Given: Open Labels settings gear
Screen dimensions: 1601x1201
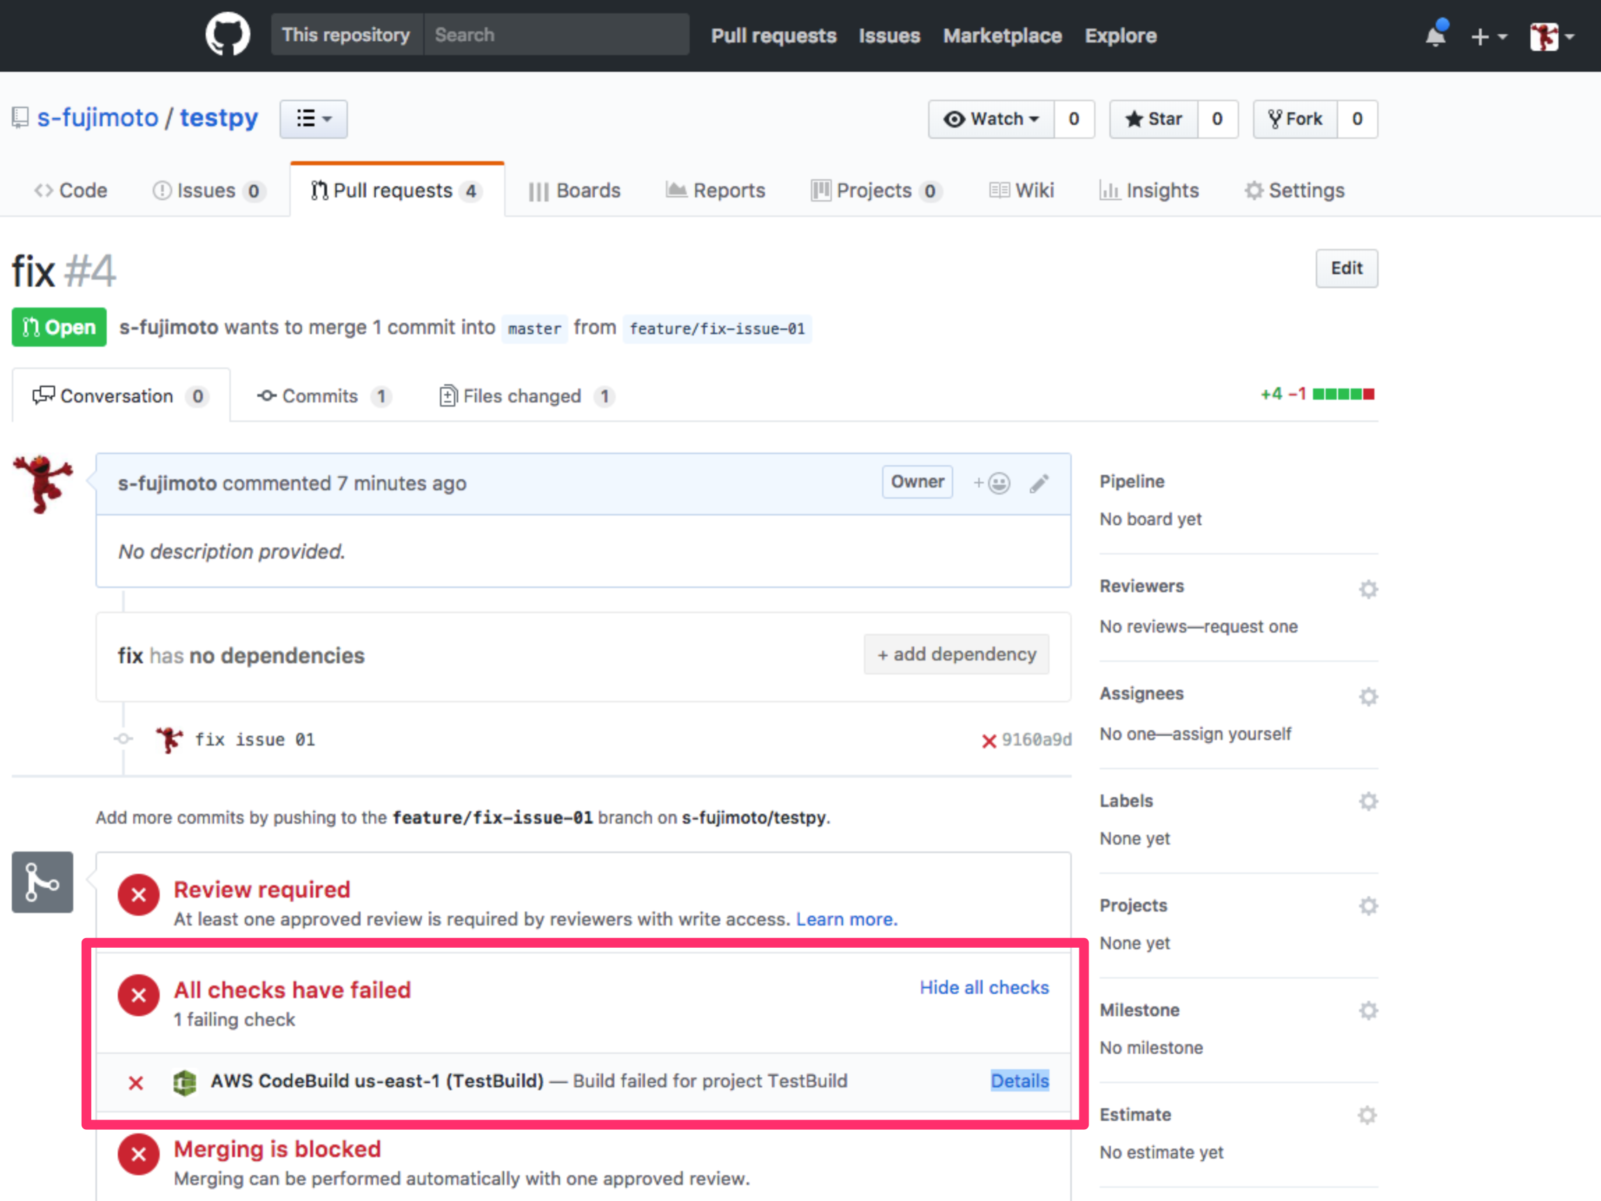Looking at the screenshot, I should click(x=1369, y=801).
